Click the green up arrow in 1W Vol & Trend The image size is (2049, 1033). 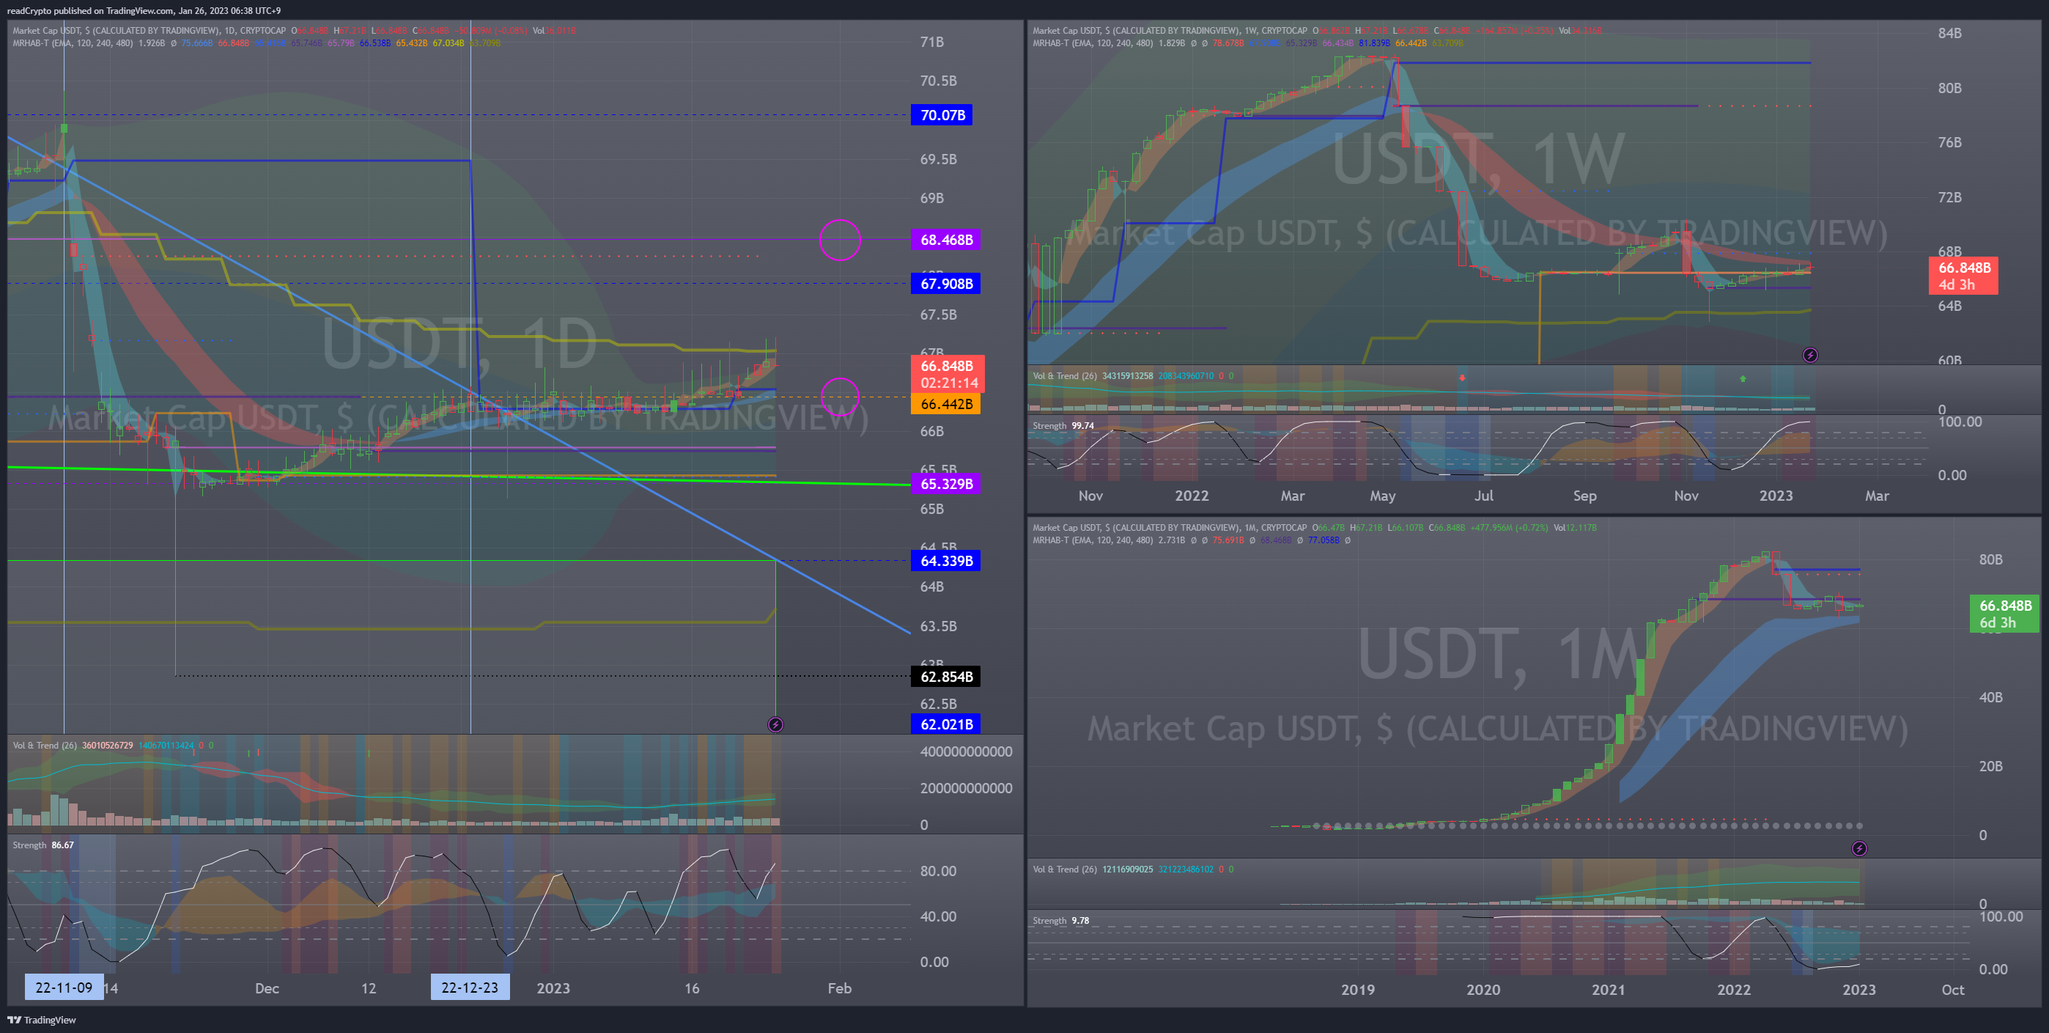[1743, 379]
